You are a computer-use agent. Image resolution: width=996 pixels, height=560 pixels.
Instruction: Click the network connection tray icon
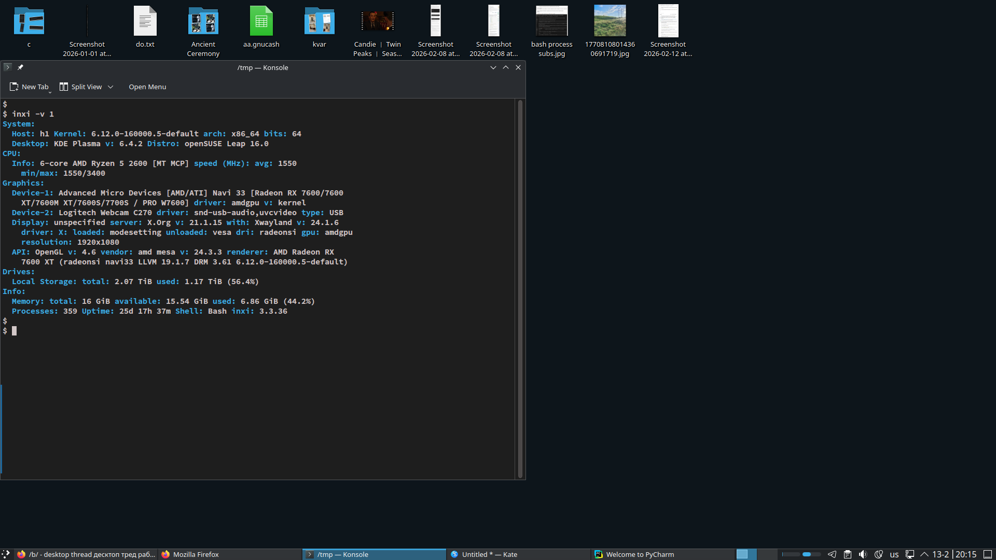tap(910, 554)
